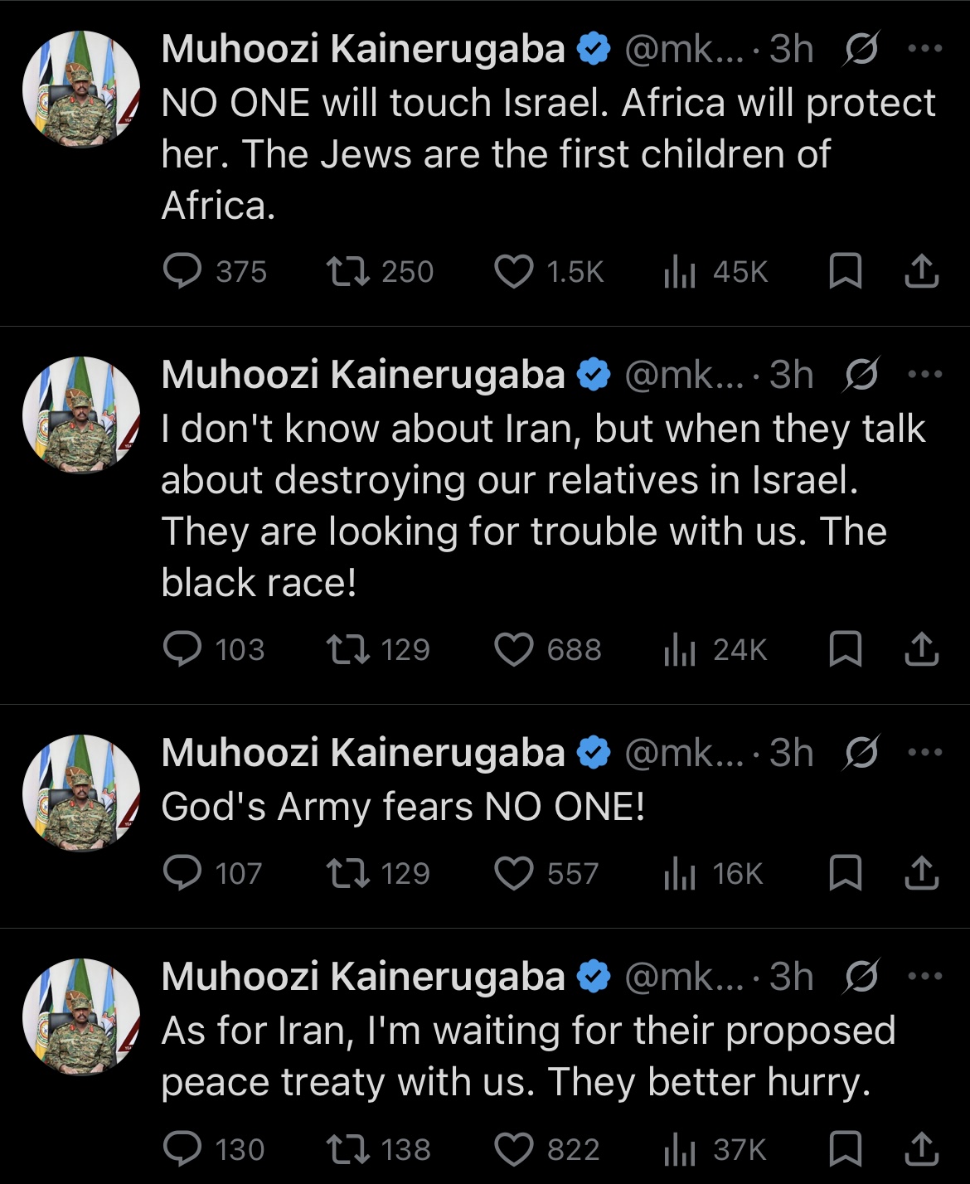Open more menu on "black race" tweet
Viewport: 970px width, 1184px height.
925,375
